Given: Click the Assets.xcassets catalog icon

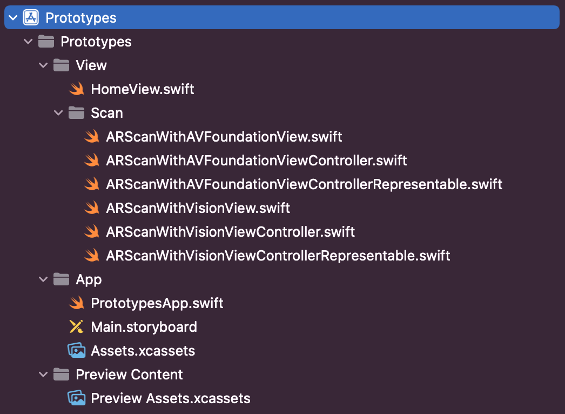Looking at the screenshot, I should click(x=76, y=351).
